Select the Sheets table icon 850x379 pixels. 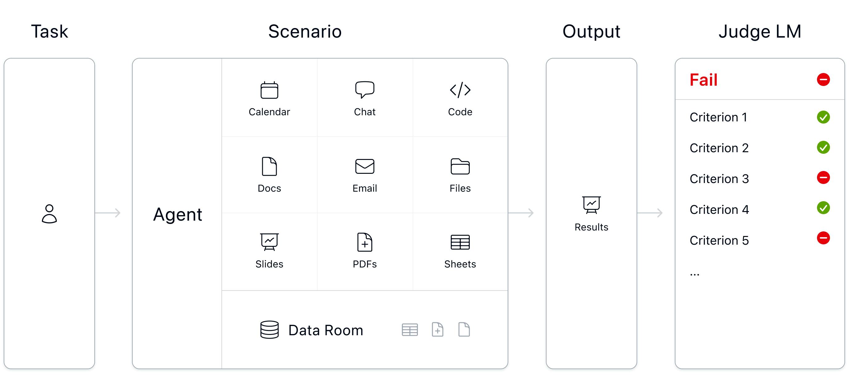point(460,242)
